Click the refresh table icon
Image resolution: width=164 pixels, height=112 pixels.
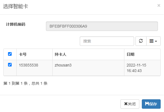coord(141,41)
